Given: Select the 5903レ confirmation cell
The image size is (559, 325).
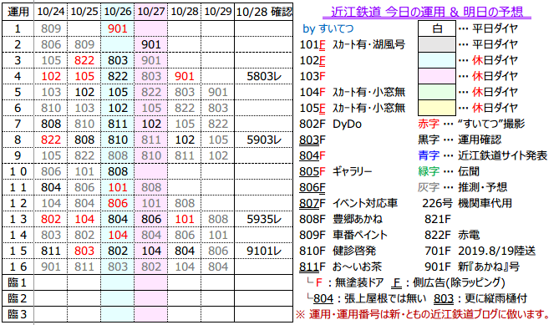Looking at the screenshot, I should (x=264, y=140).
